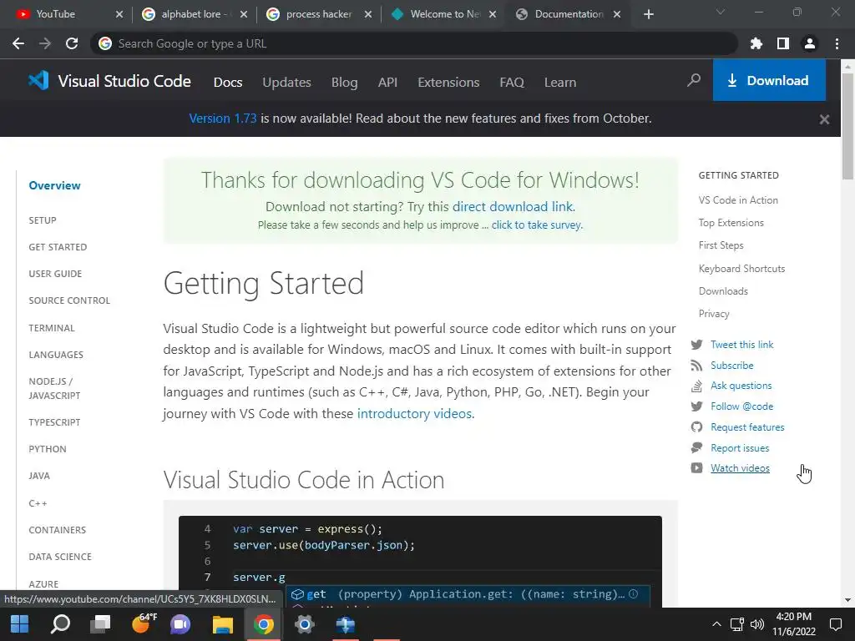The width and height of the screenshot is (855, 641).
Task: Open a new tab with the plus button
Action: click(648, 14)
